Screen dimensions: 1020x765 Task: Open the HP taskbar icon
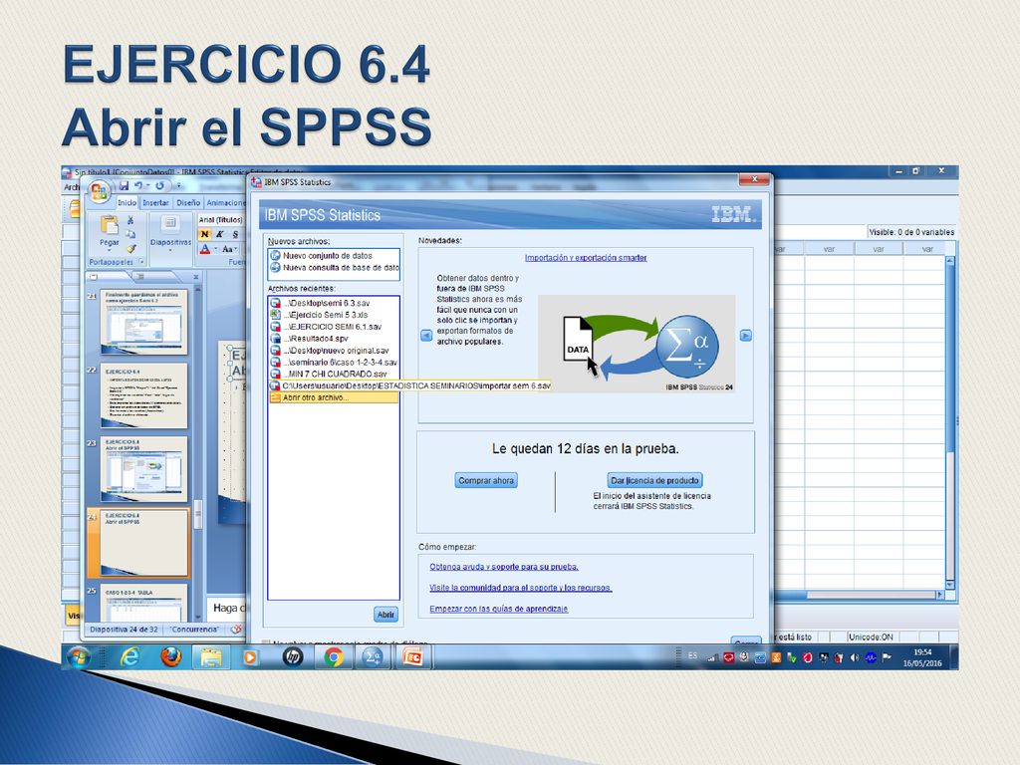(x=293, y=657)
